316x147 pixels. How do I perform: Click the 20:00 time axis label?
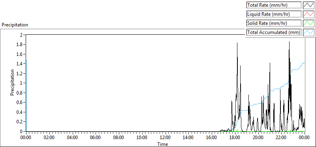(x=258, y=138)
